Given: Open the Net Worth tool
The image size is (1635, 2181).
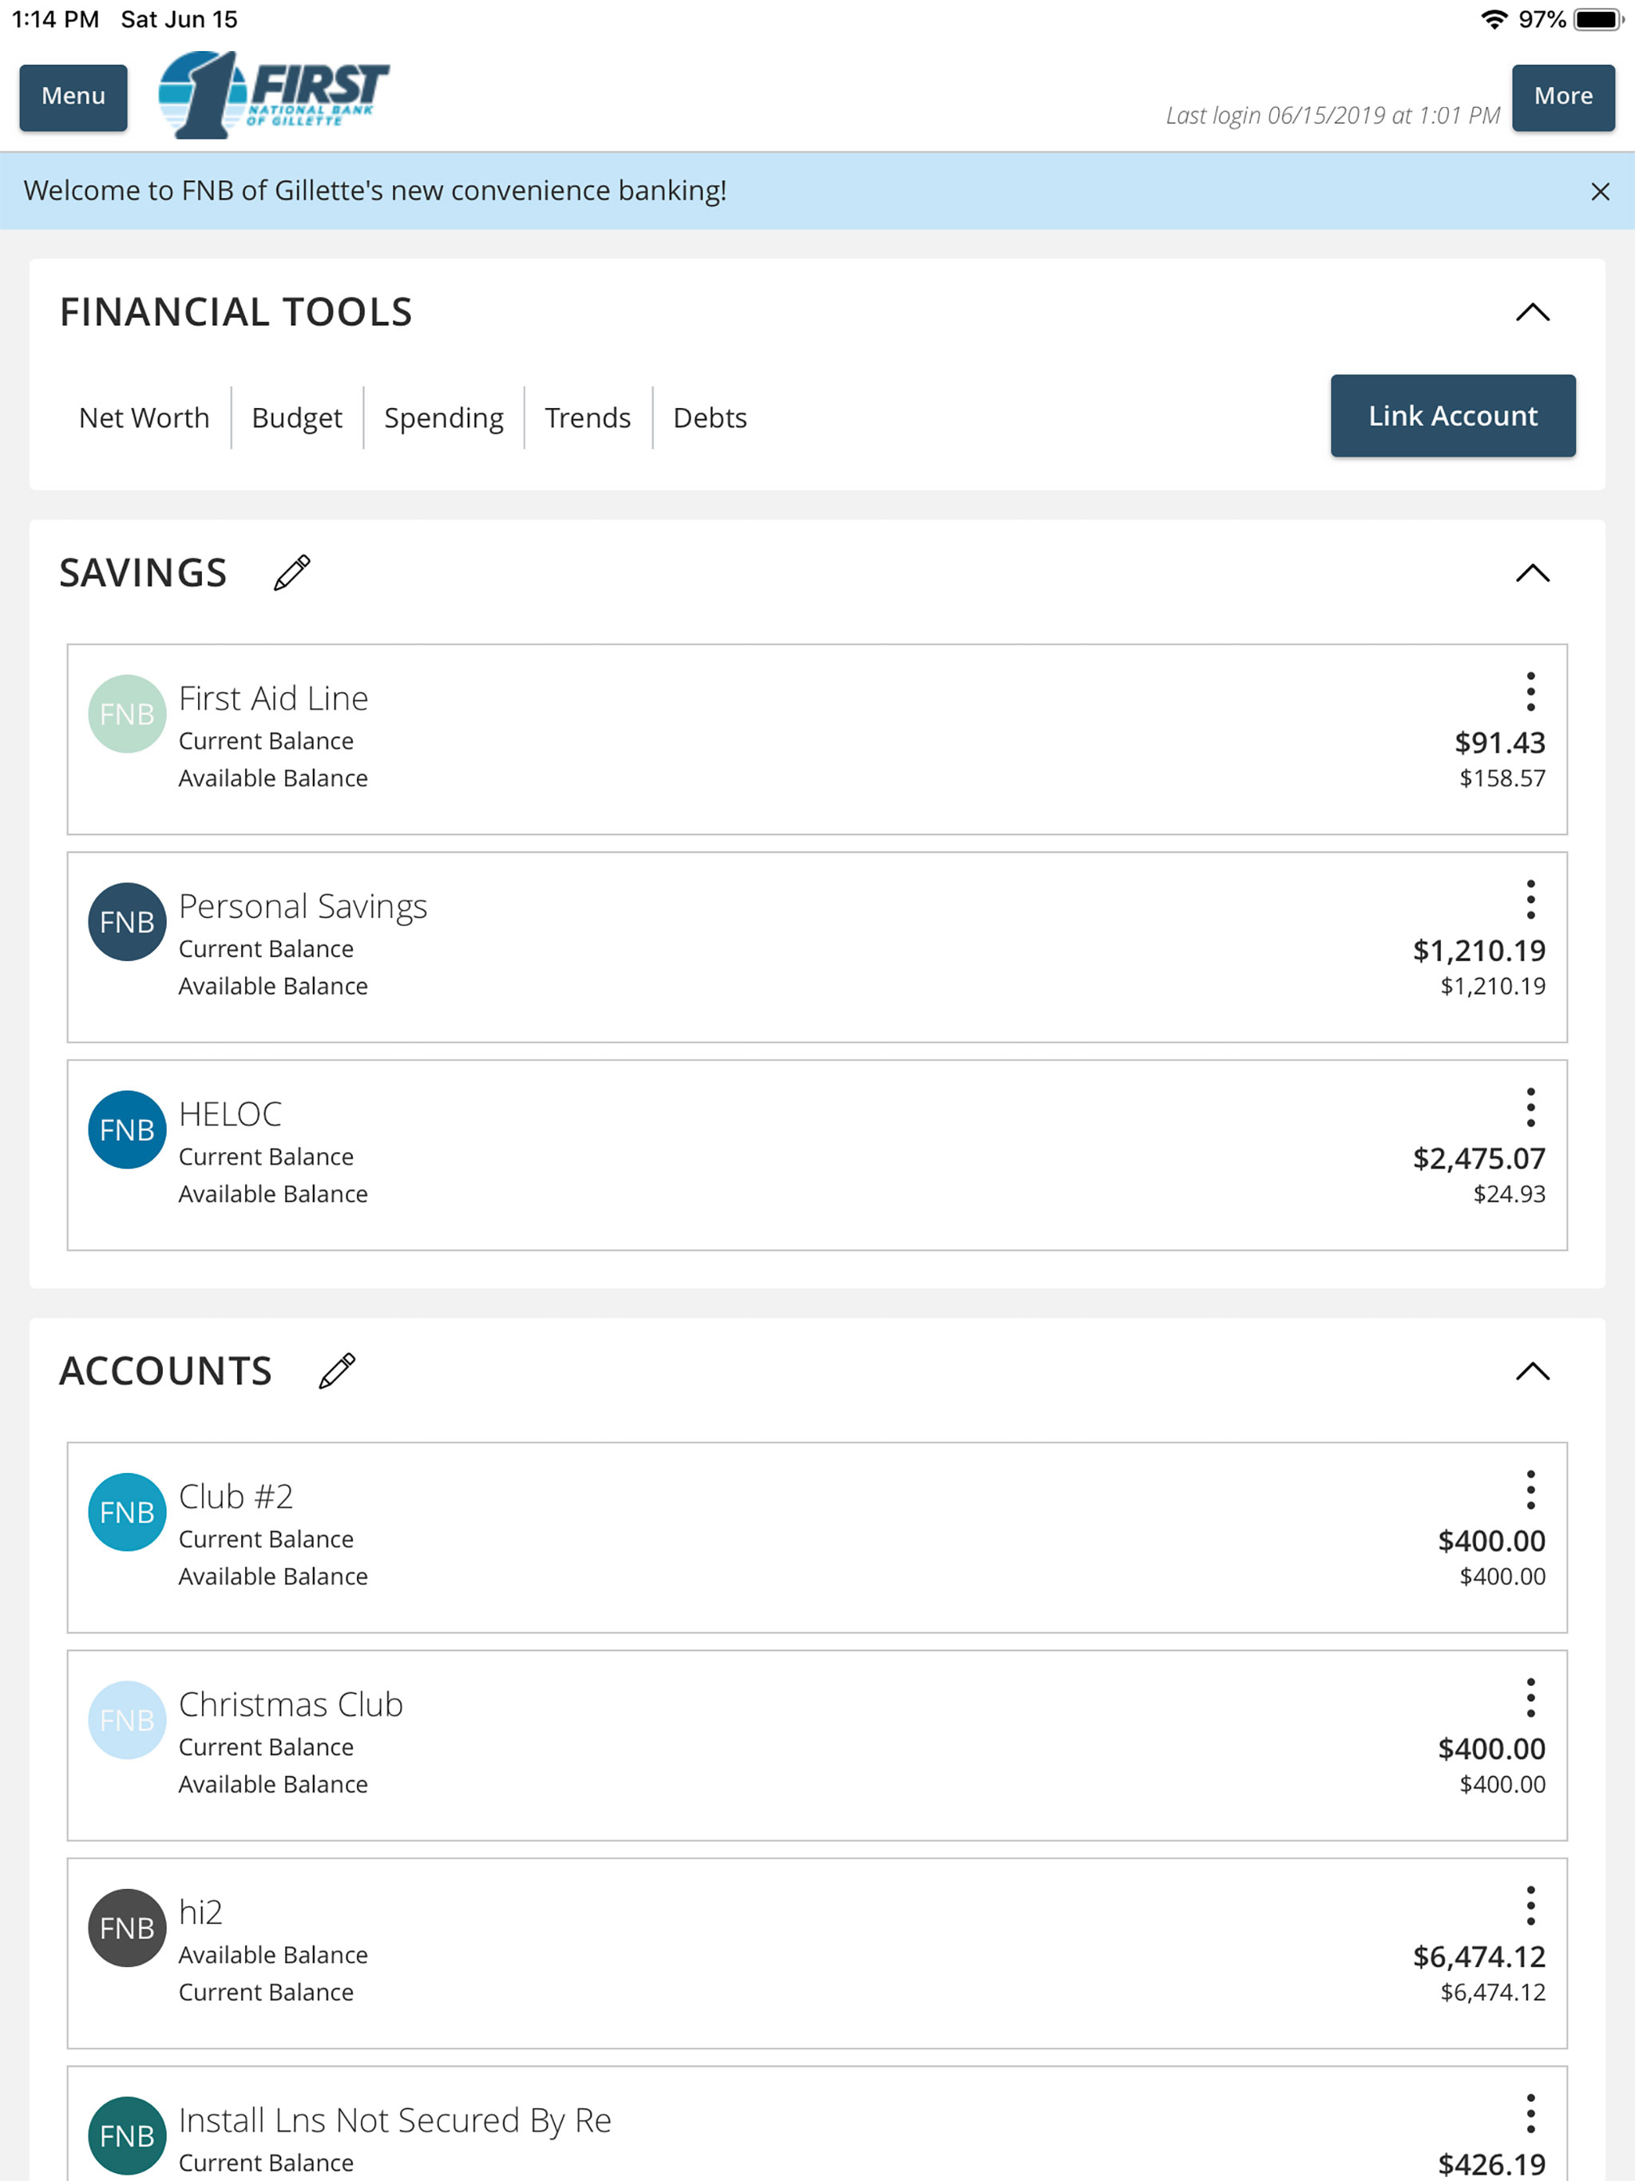Looking at the screenshot, I should [x=144, y=418].
